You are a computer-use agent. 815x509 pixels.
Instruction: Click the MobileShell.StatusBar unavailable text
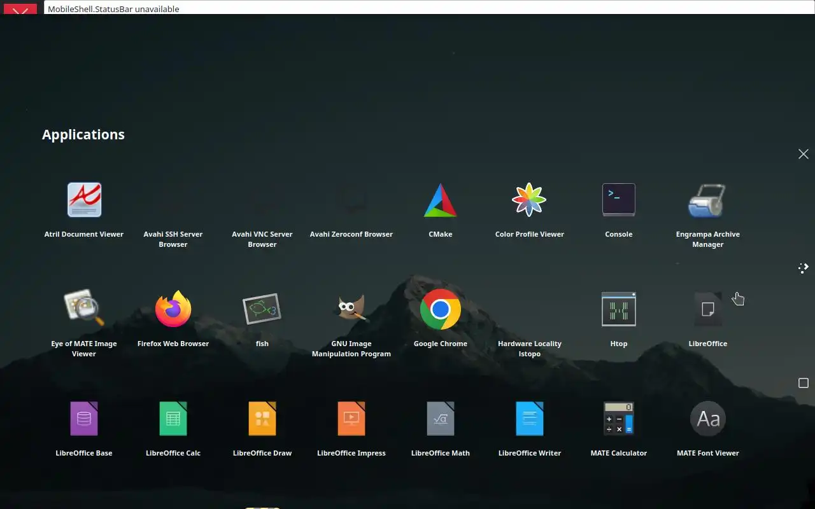pos(113,9)
